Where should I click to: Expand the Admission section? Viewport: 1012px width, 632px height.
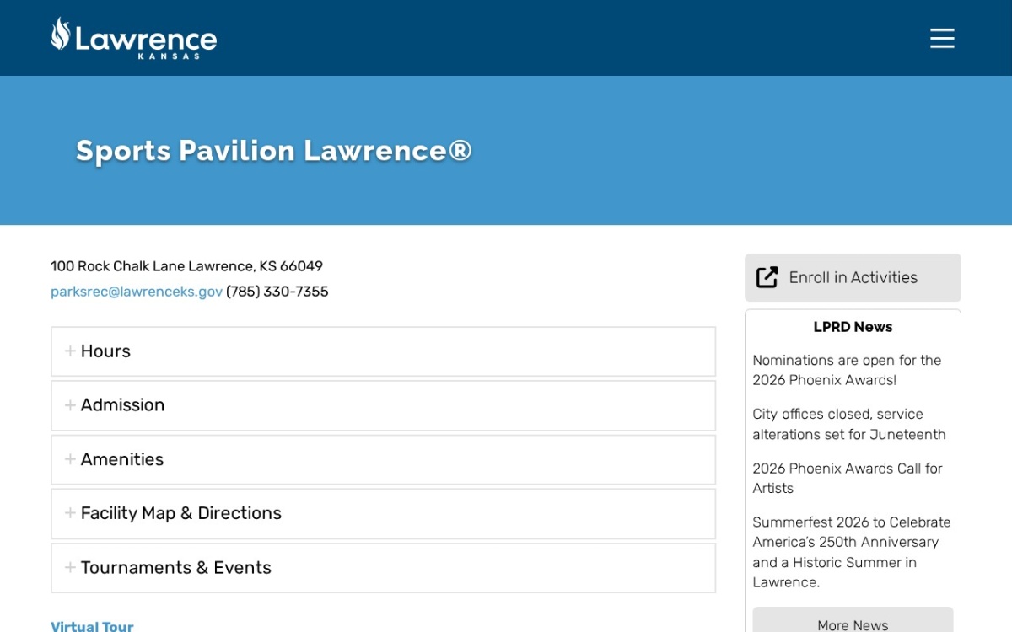tap(384, 405)
